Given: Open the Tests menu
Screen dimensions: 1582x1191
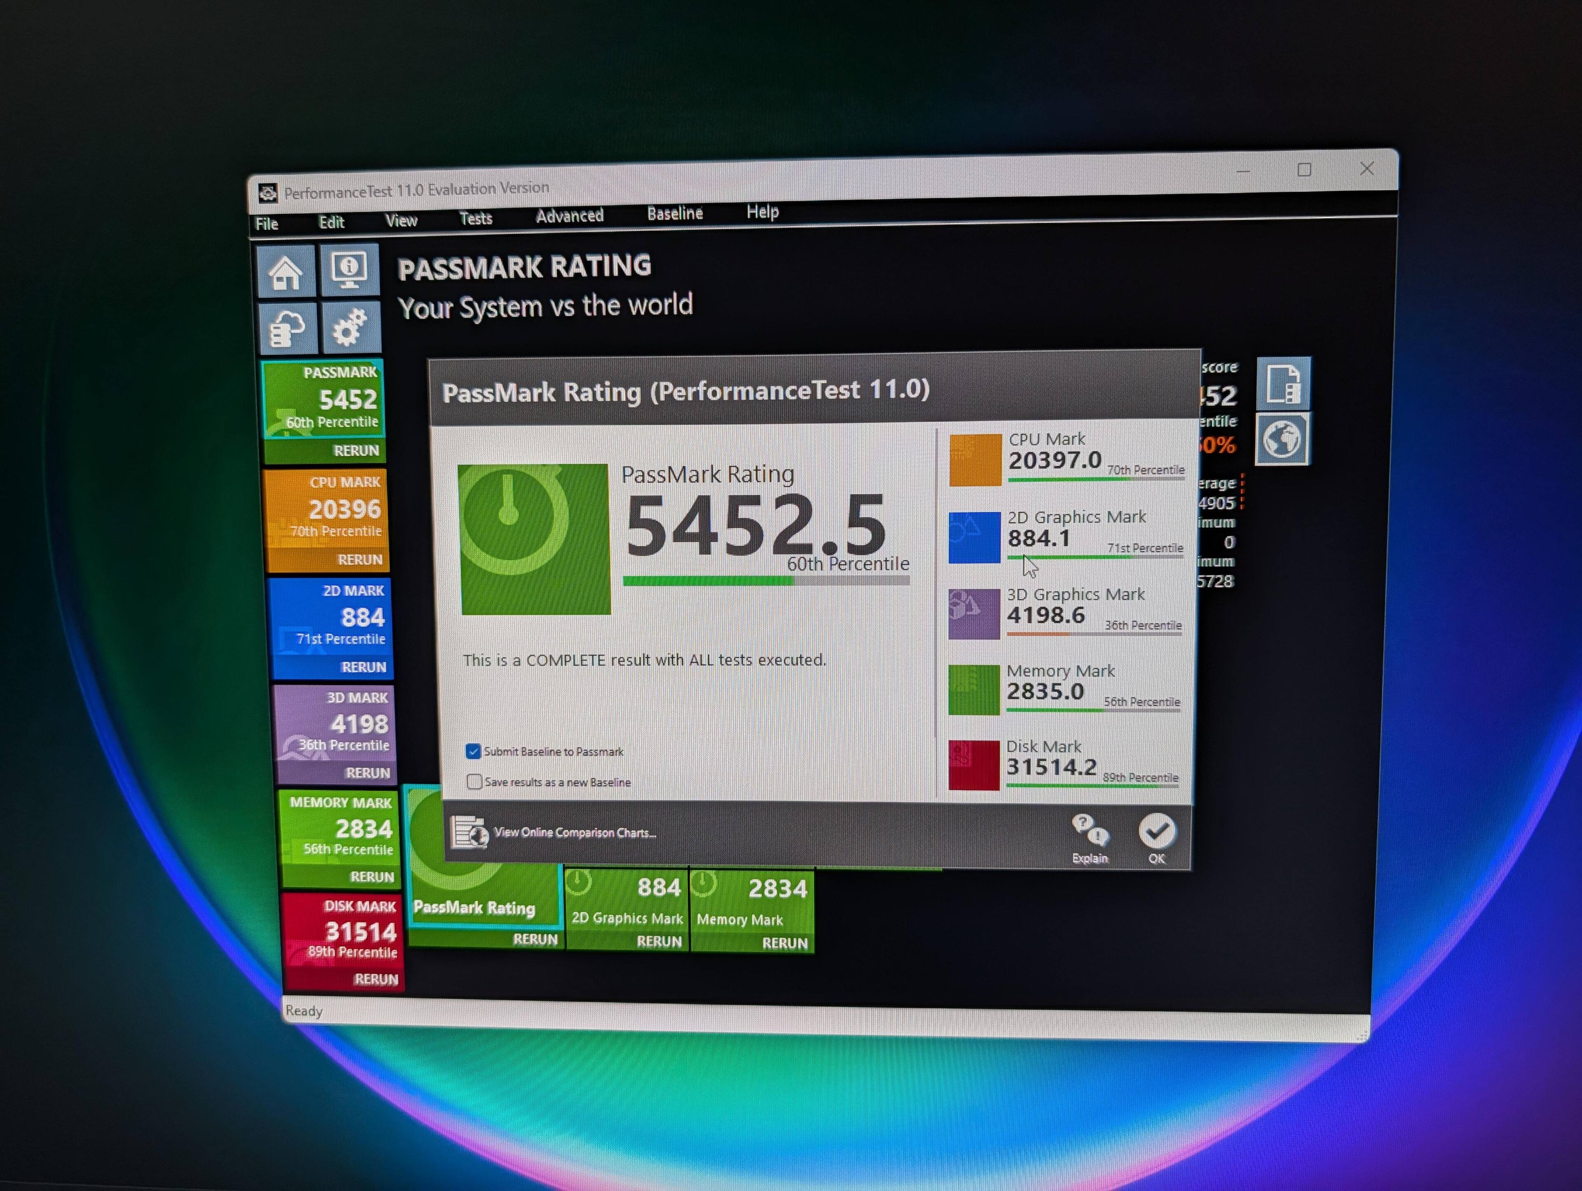Looking at the screenshot, I should point(475,218).
